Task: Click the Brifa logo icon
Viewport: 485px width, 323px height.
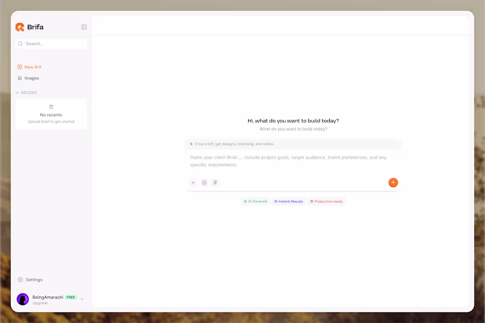Action: [20, 27]
